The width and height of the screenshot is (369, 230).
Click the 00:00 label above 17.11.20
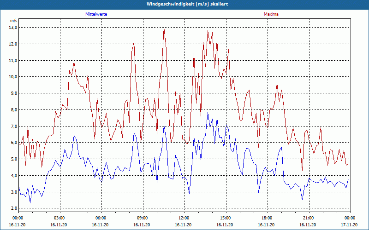click(350, 218)
